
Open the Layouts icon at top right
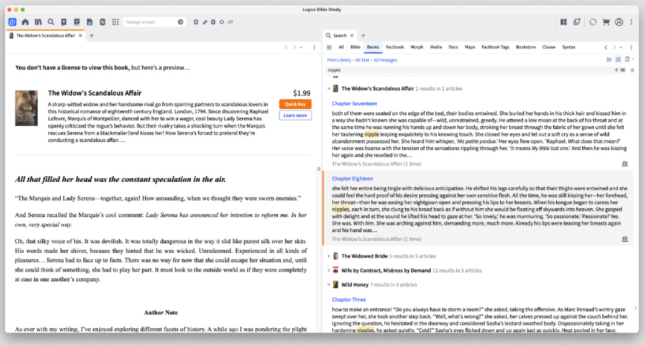pos(564,22)
